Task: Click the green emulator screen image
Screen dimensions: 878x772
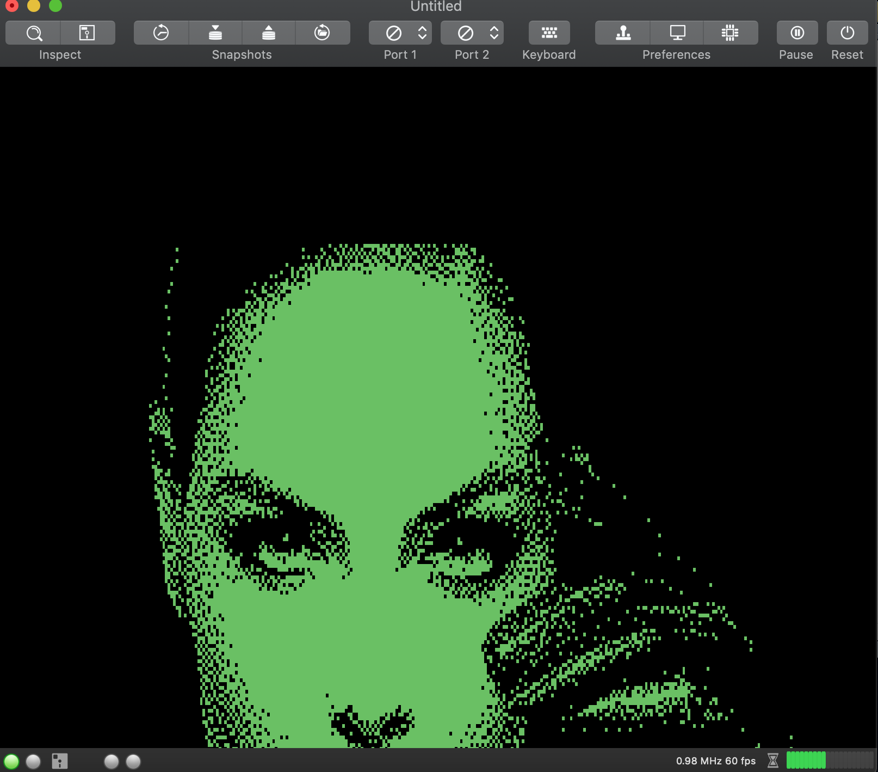Action: coord(438,407)
